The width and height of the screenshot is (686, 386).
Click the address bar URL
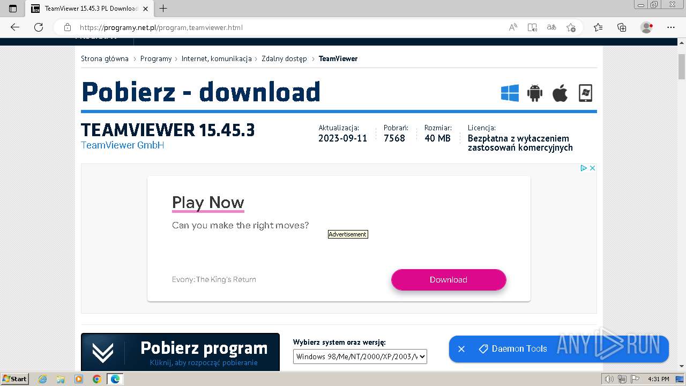point(161,27)
